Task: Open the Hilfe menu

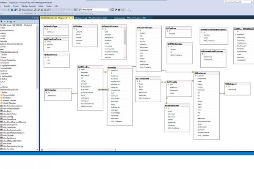Action: 56,6
